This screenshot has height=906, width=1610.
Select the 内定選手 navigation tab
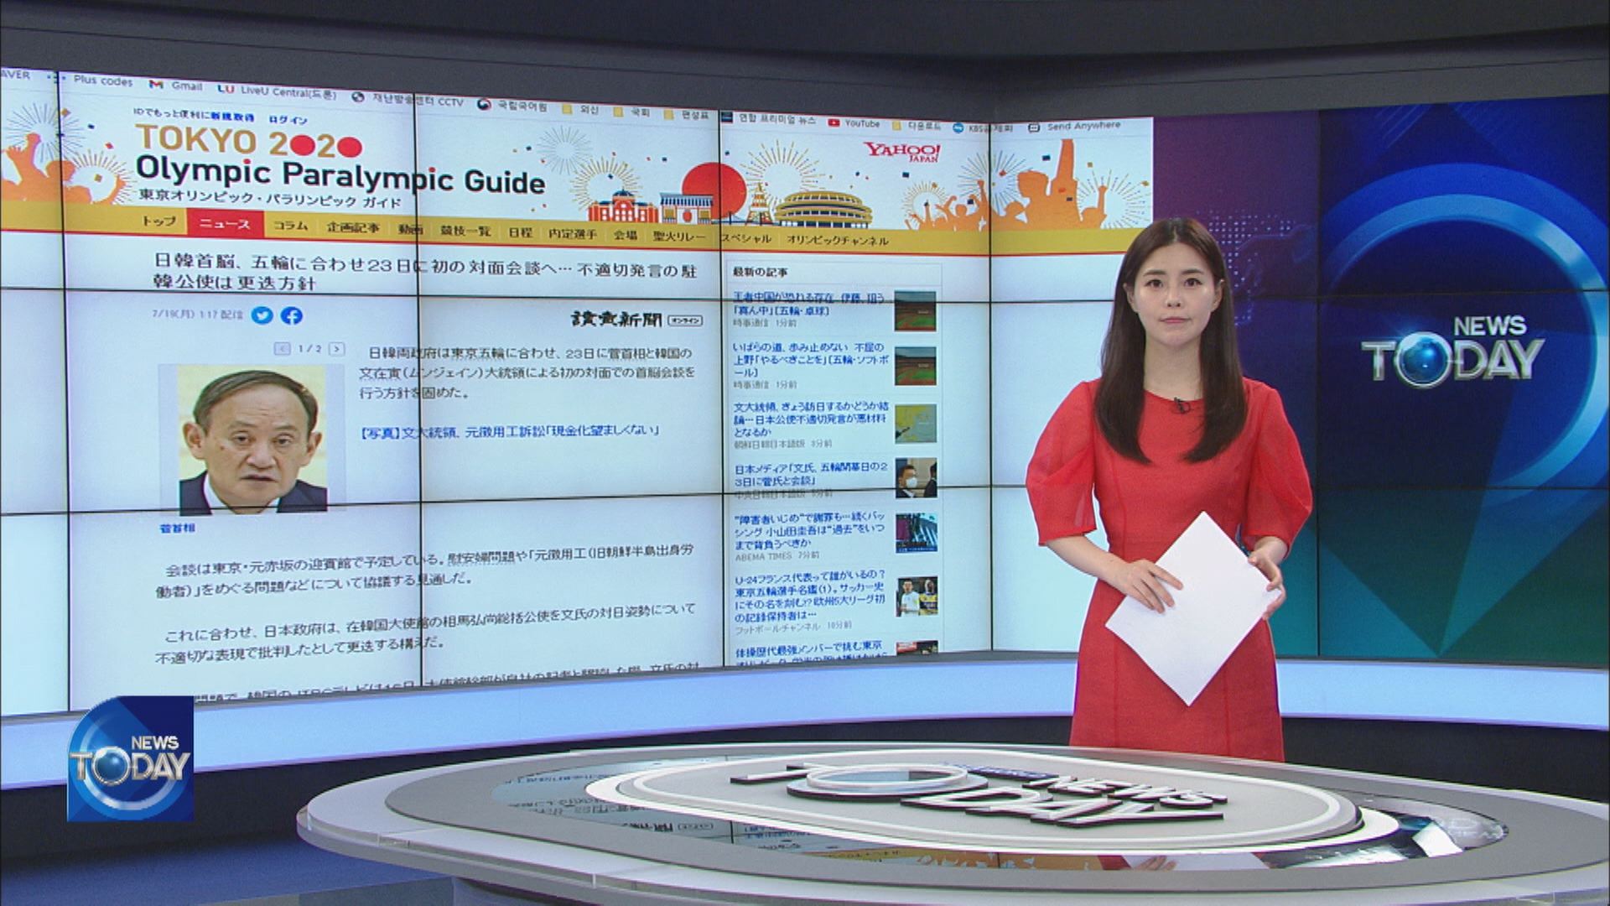click(573, 235)
